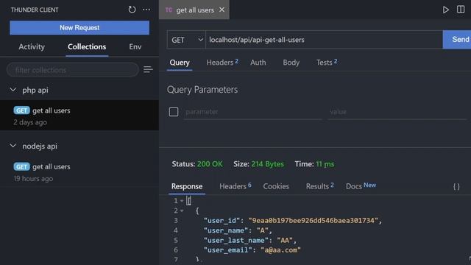471x265 pixels.
Task: Open the Auth tab
Action: (258, 63)
